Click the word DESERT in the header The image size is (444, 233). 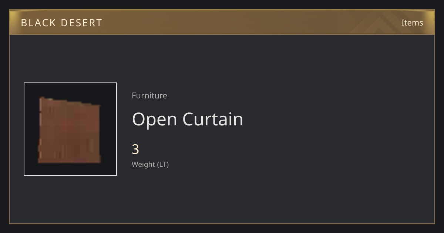(x=81, y=23)
